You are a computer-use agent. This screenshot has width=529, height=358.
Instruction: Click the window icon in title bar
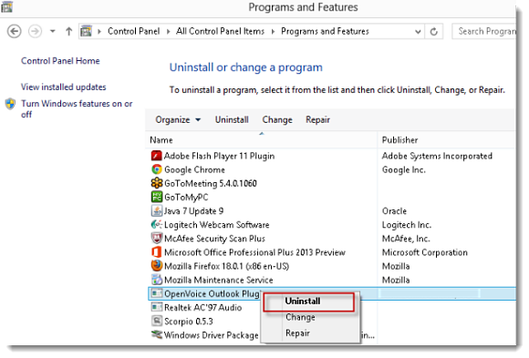click(6, 6)
